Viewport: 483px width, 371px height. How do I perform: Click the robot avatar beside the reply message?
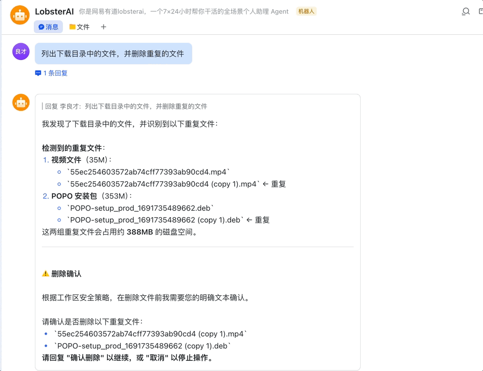click(20, 102)
